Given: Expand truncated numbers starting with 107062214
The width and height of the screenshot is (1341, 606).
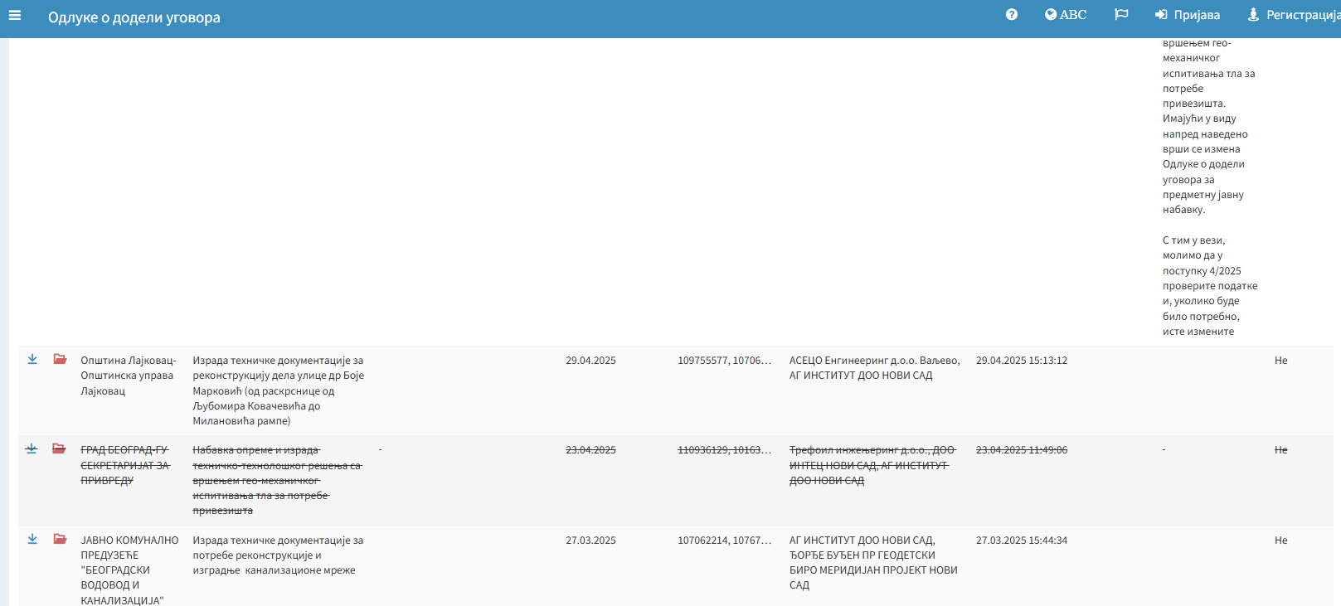Looking at the screenshot, I should [x=724, y=541].
